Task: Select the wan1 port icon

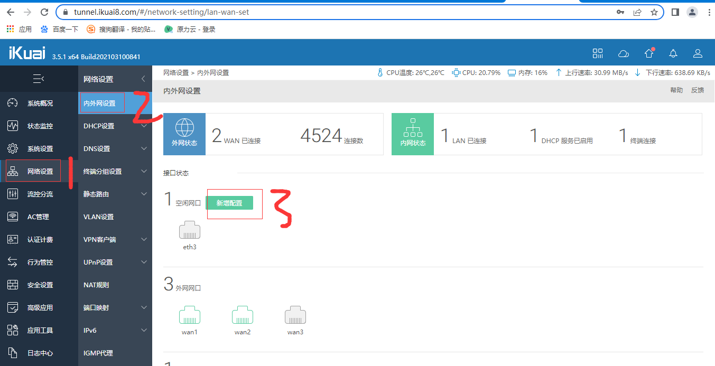Action: click(190, 315)
